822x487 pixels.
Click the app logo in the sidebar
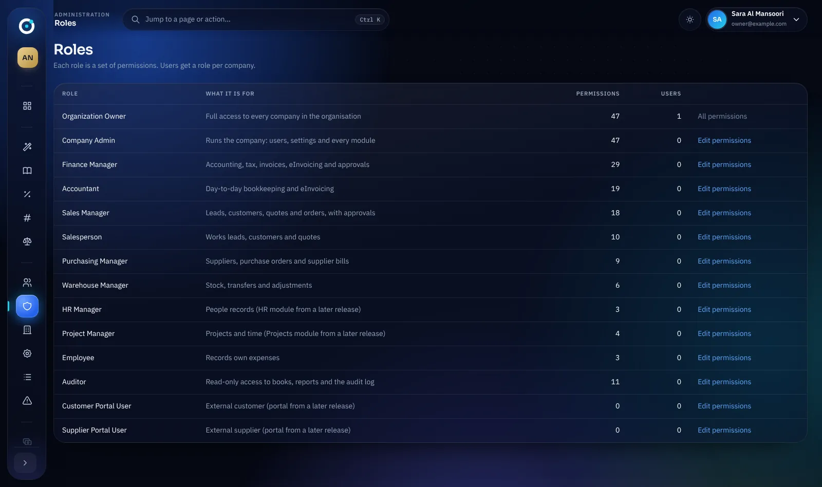click(27, 26)
